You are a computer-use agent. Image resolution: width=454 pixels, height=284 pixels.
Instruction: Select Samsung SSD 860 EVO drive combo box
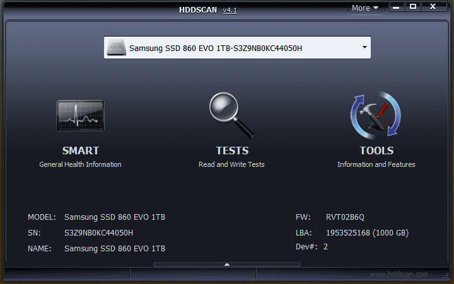click(237, 47)
